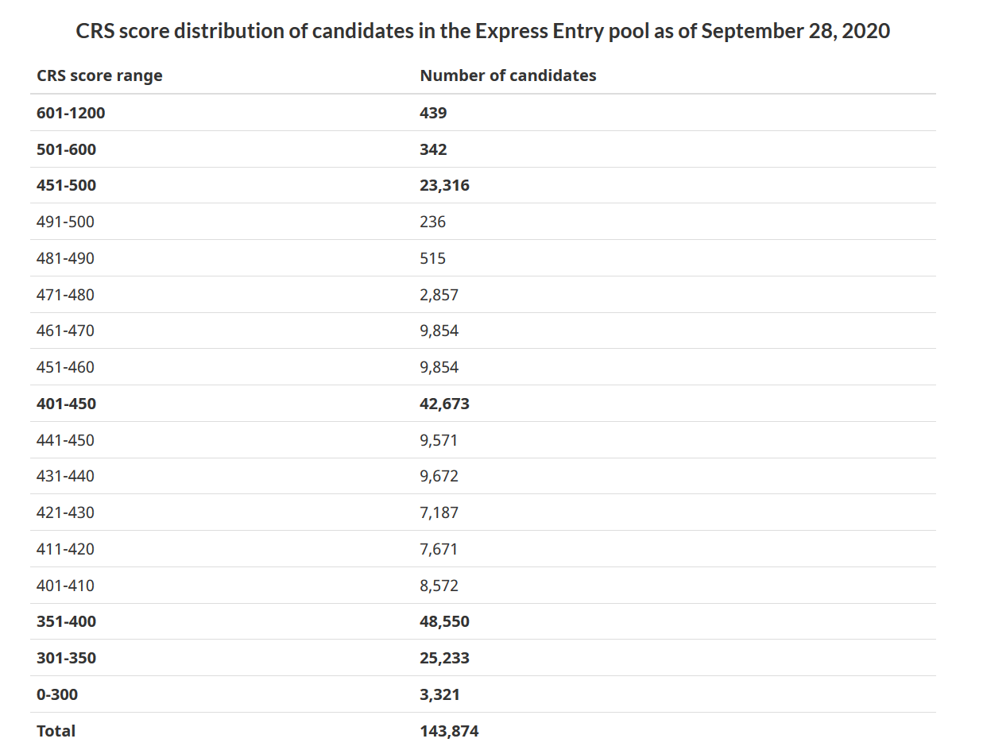Select the 42,673 candidates value
Screen dimensions: 983x754
[444, 404]
